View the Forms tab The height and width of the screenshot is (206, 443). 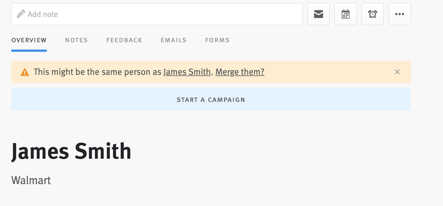tap(217, 40)
